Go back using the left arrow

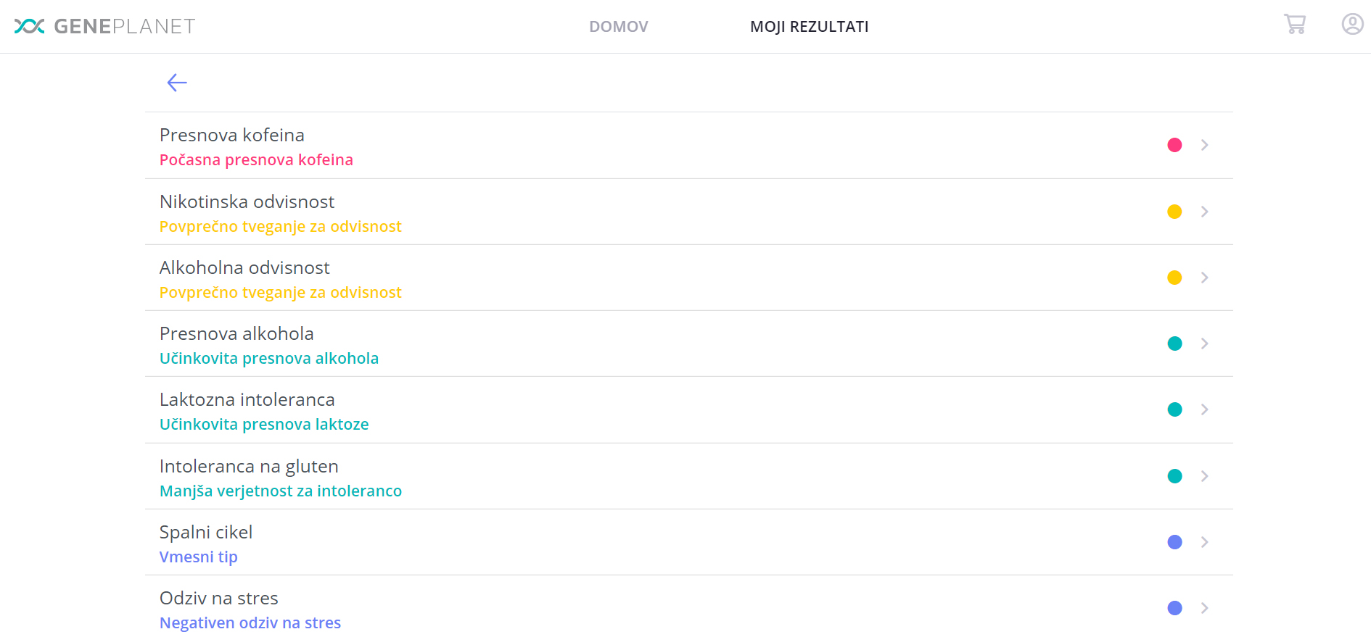point(177,83)
